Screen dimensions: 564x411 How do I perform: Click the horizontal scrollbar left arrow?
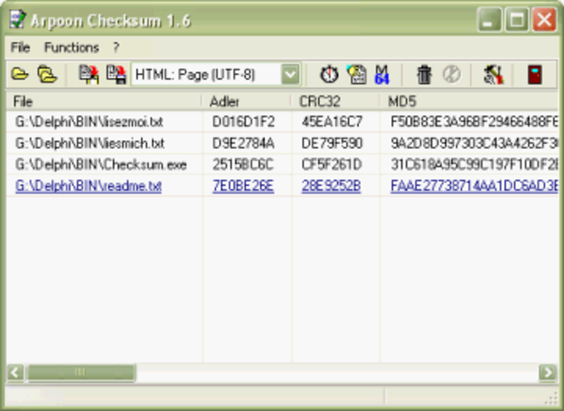pyautogui.click(x=15, y=372)
